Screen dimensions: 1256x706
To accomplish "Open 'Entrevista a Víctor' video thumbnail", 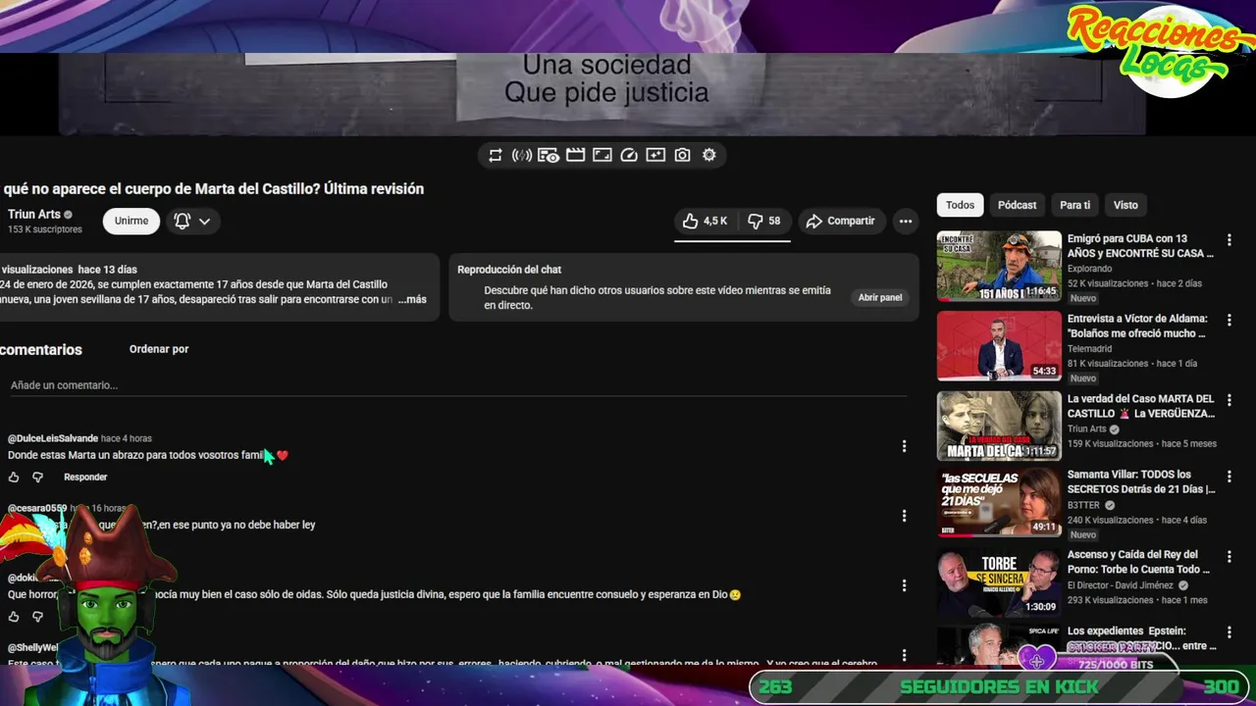I will click(999, 346).
